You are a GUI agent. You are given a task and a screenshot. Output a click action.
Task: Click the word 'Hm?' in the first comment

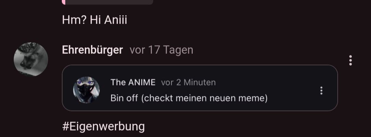[x=75, y=20]
